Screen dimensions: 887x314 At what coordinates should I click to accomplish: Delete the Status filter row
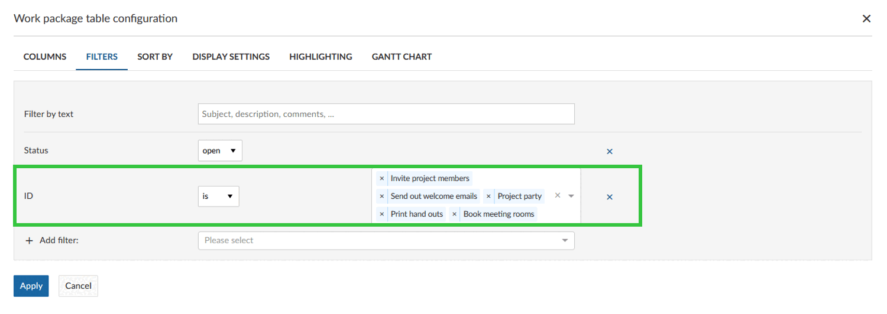(610, 151)
